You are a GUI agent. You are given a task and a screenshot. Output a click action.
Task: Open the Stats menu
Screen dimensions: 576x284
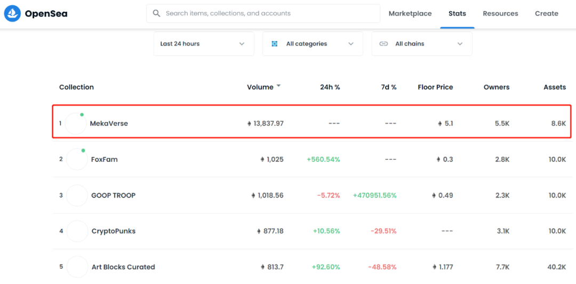tap(458, 13)
